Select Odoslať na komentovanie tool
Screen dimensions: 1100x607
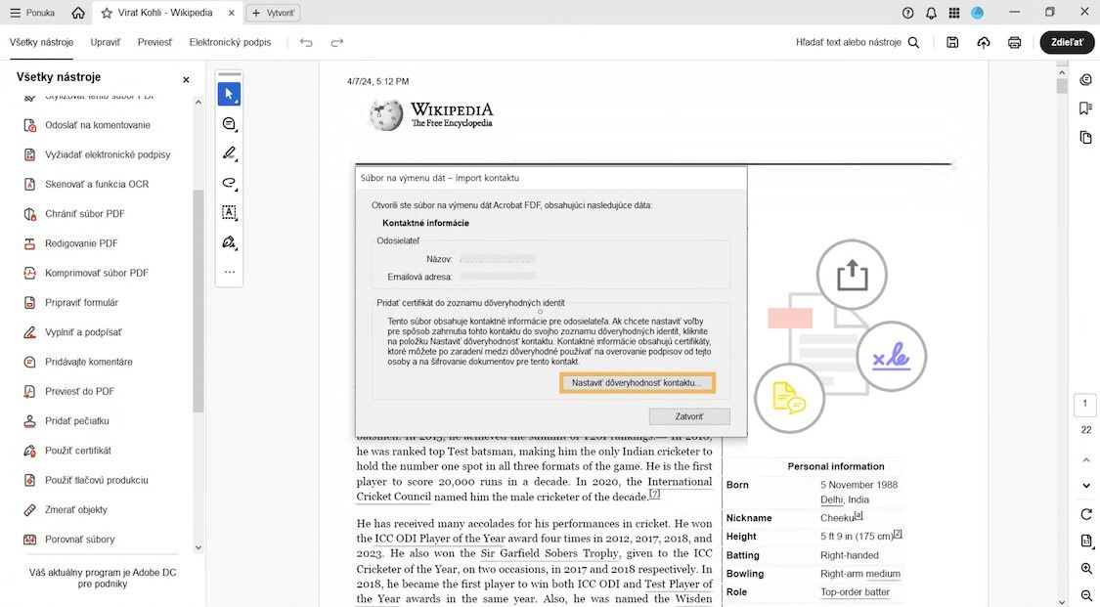pos(98,125)
